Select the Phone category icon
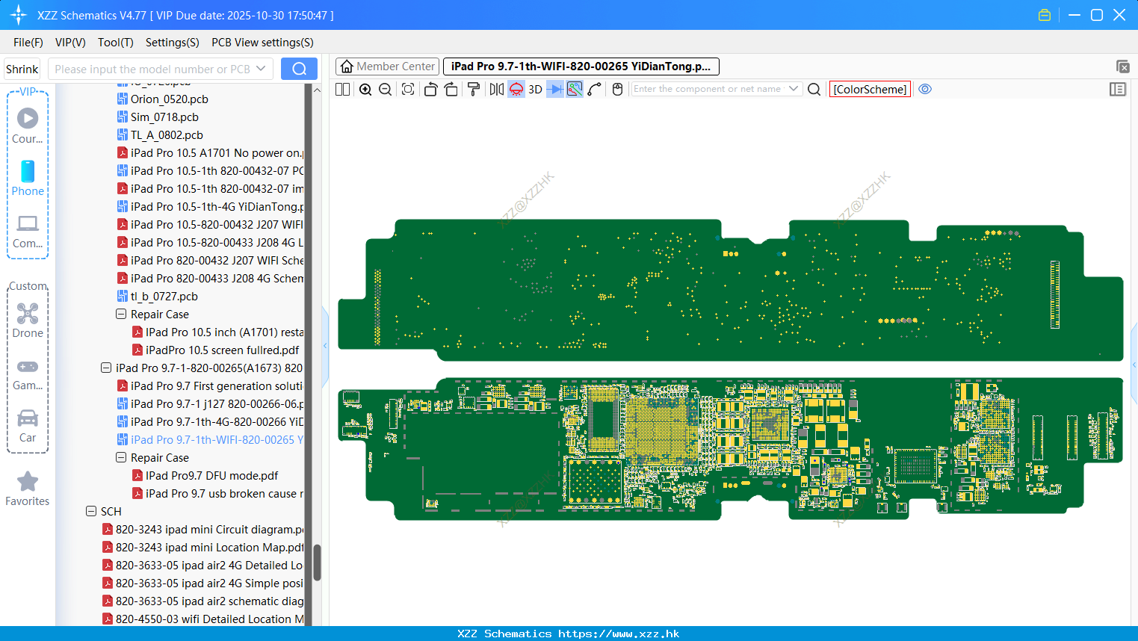Screen dimensions: 1138x641 28,179
